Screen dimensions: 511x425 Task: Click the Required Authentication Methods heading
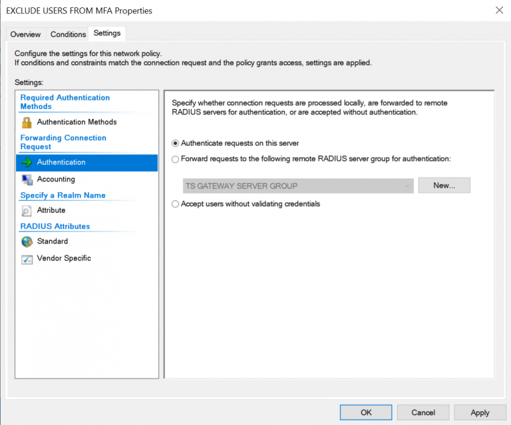(x=65, y=102)
